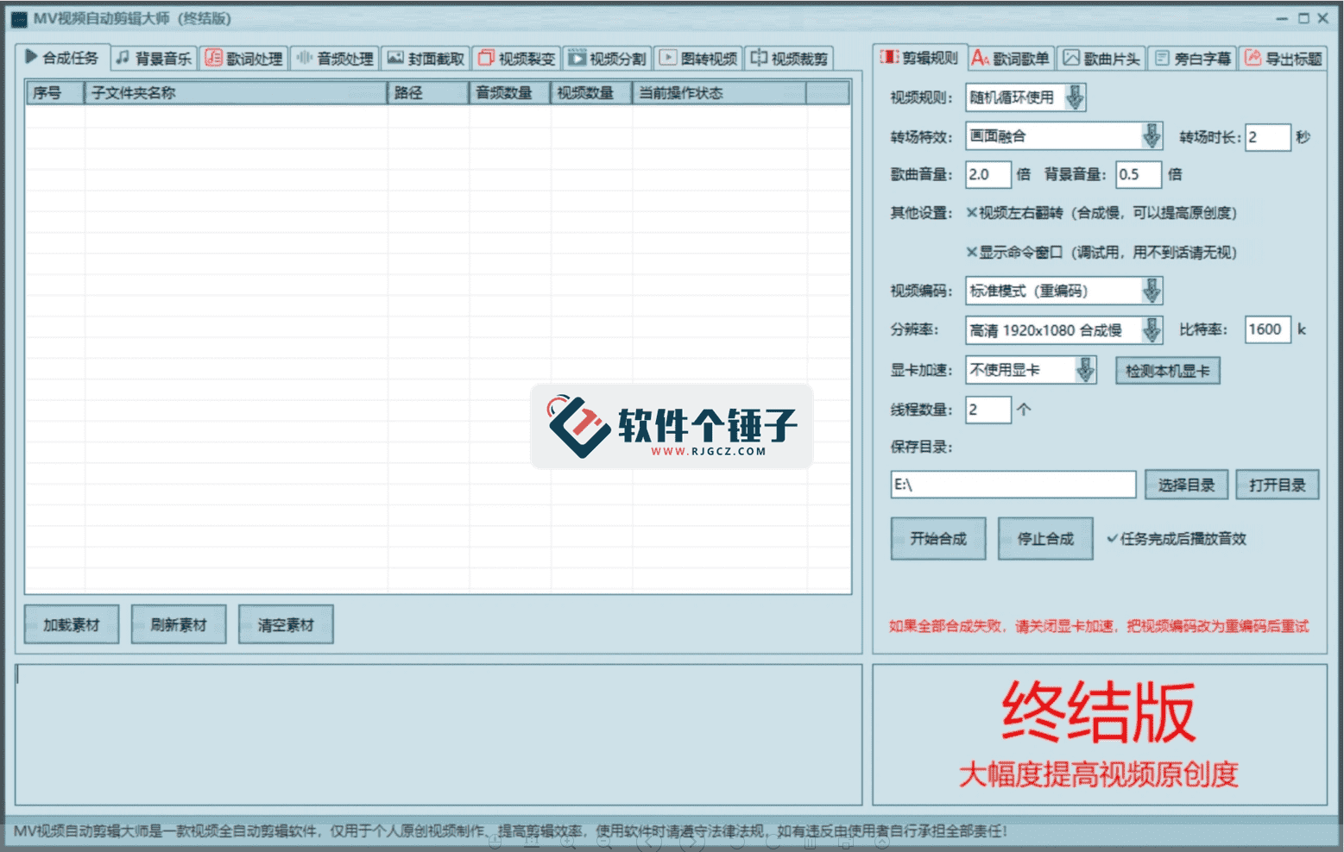Open the 合成任务 tab via its play icon
The height and width of the screenshot is (852, 1344).
pyautogui.click(x=31, y=57)
